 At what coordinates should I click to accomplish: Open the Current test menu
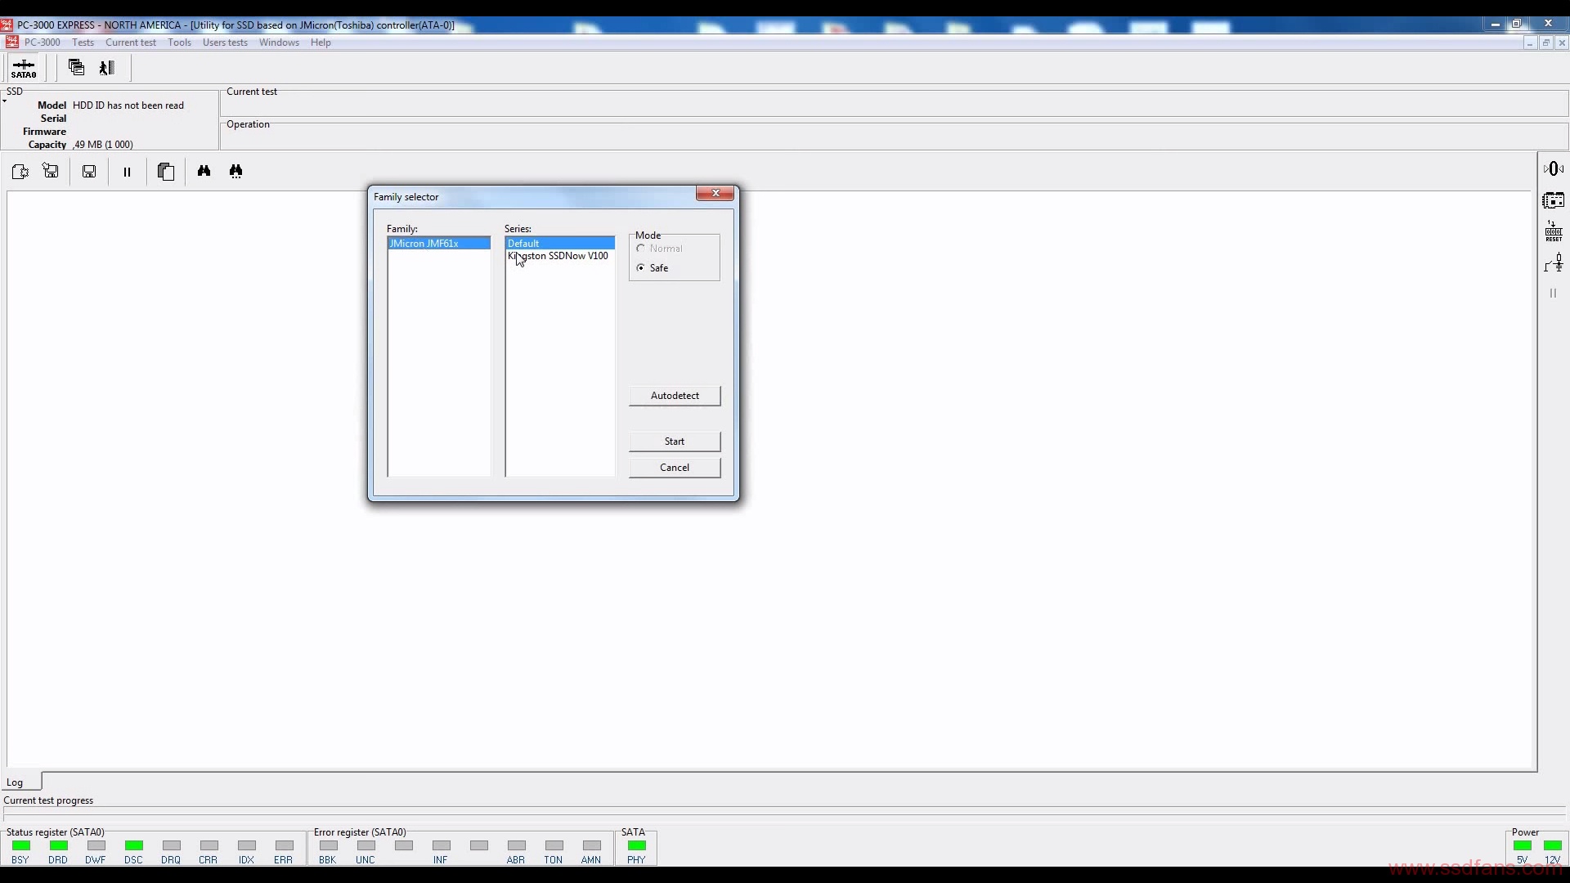click(131, 43)
